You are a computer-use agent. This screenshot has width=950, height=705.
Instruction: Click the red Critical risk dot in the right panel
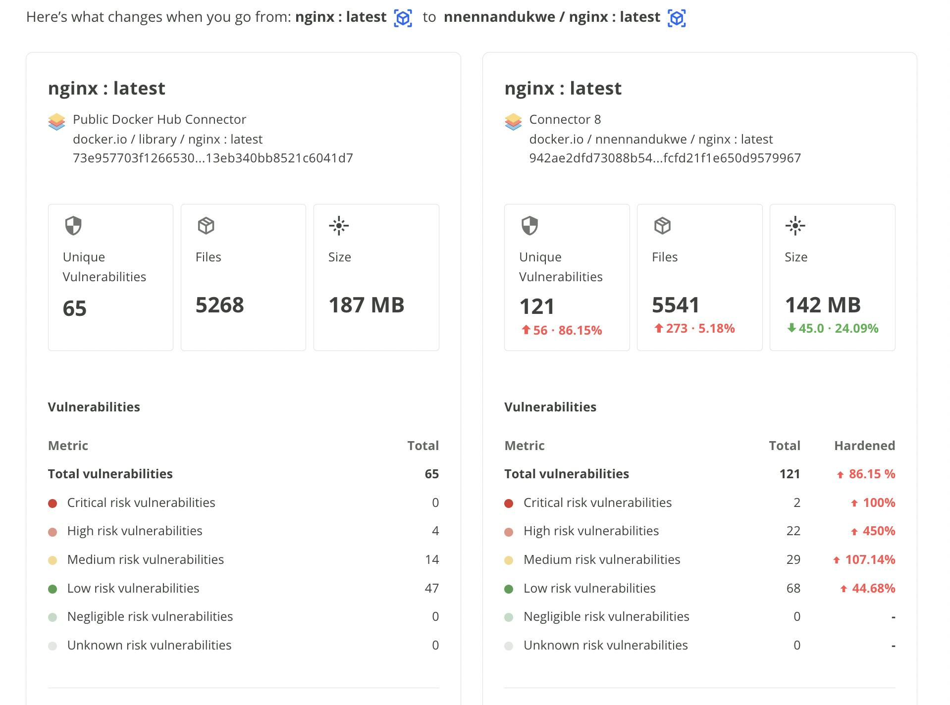click(509, 504)
